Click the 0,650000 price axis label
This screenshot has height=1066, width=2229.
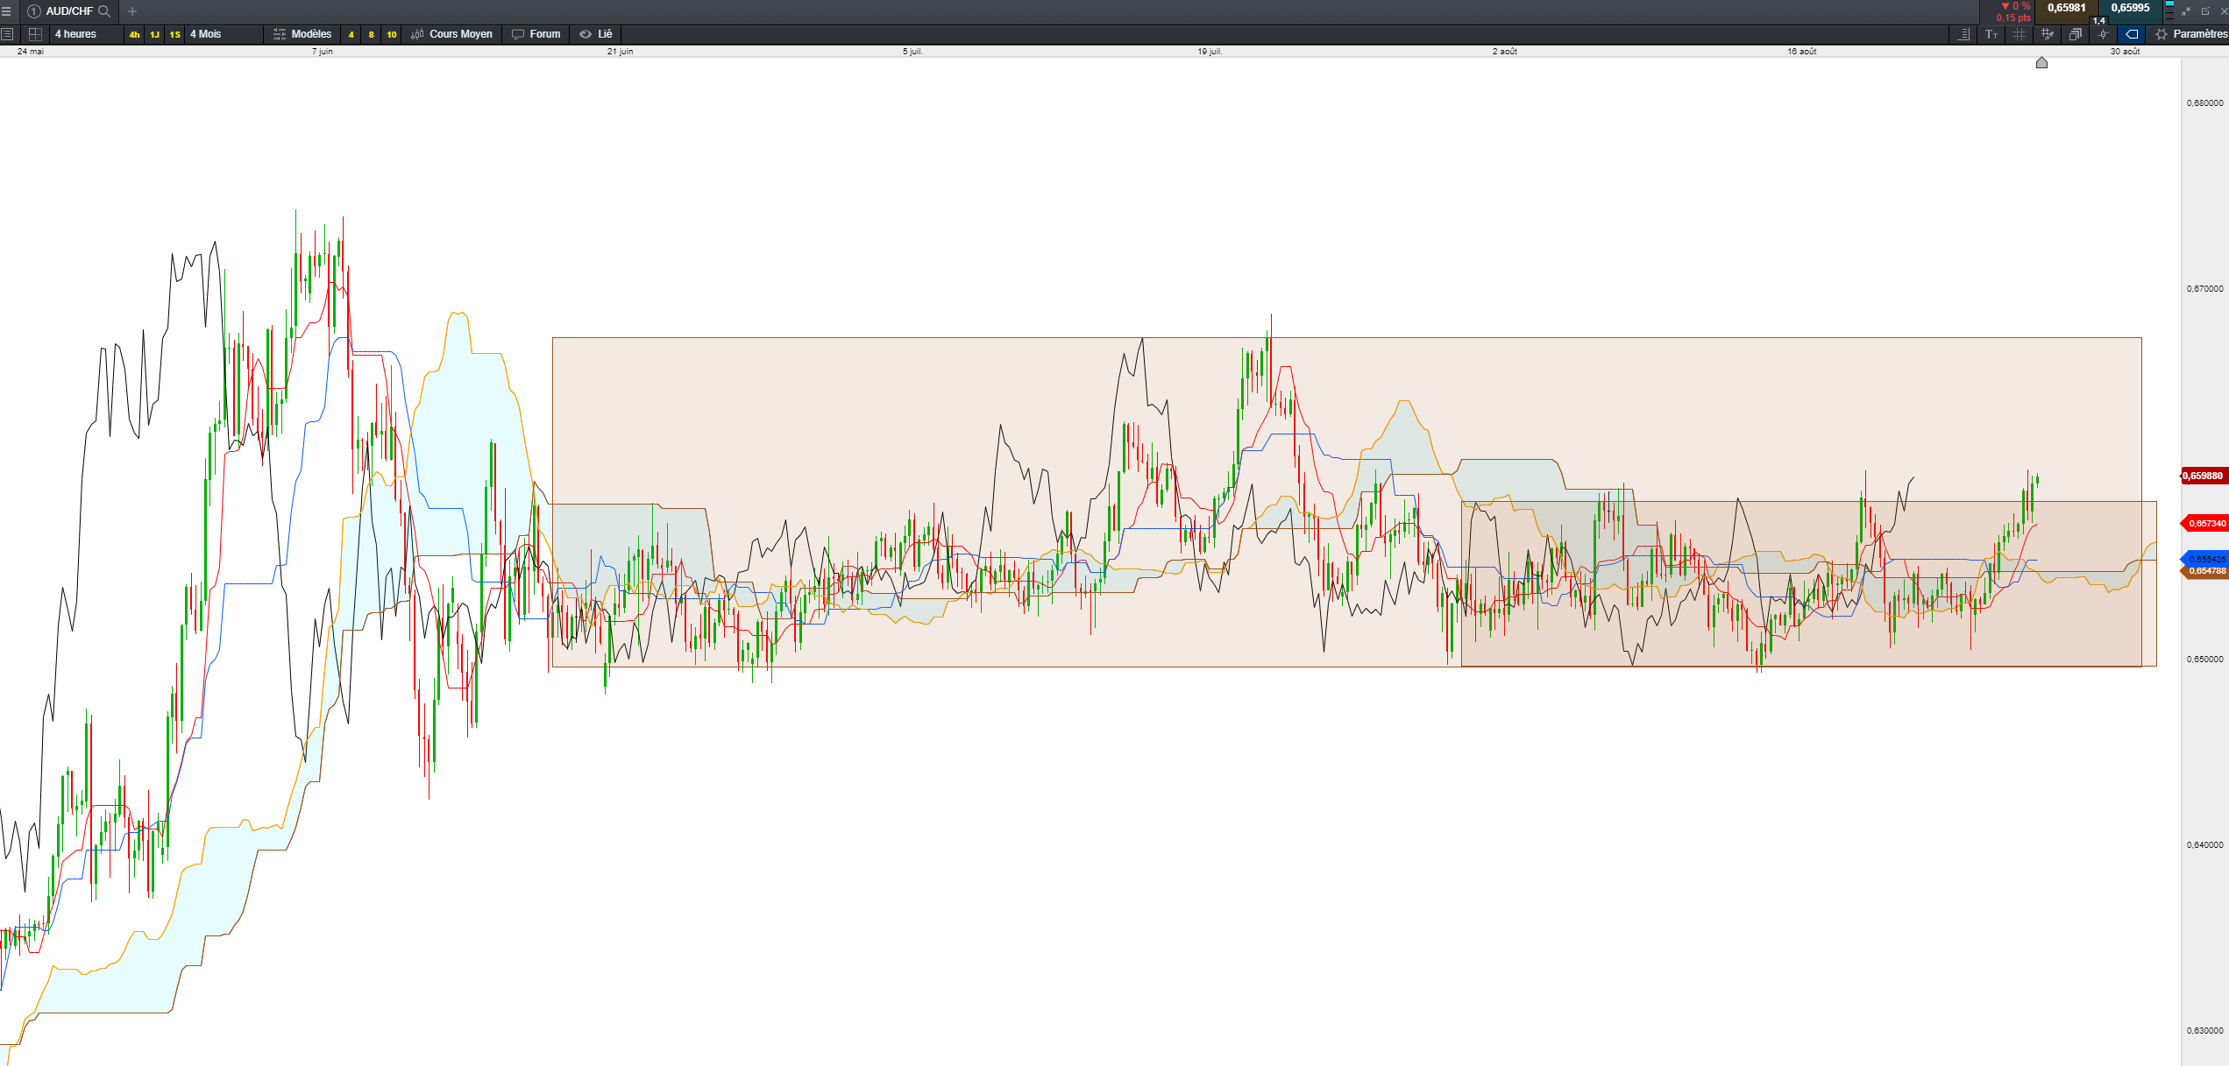click(2205, 660)
